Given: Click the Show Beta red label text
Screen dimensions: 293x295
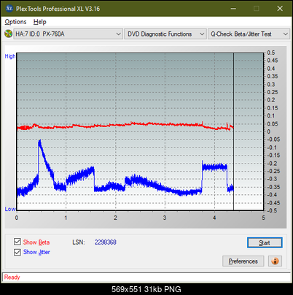Looking at the screenshot, I should pos(36,242).
